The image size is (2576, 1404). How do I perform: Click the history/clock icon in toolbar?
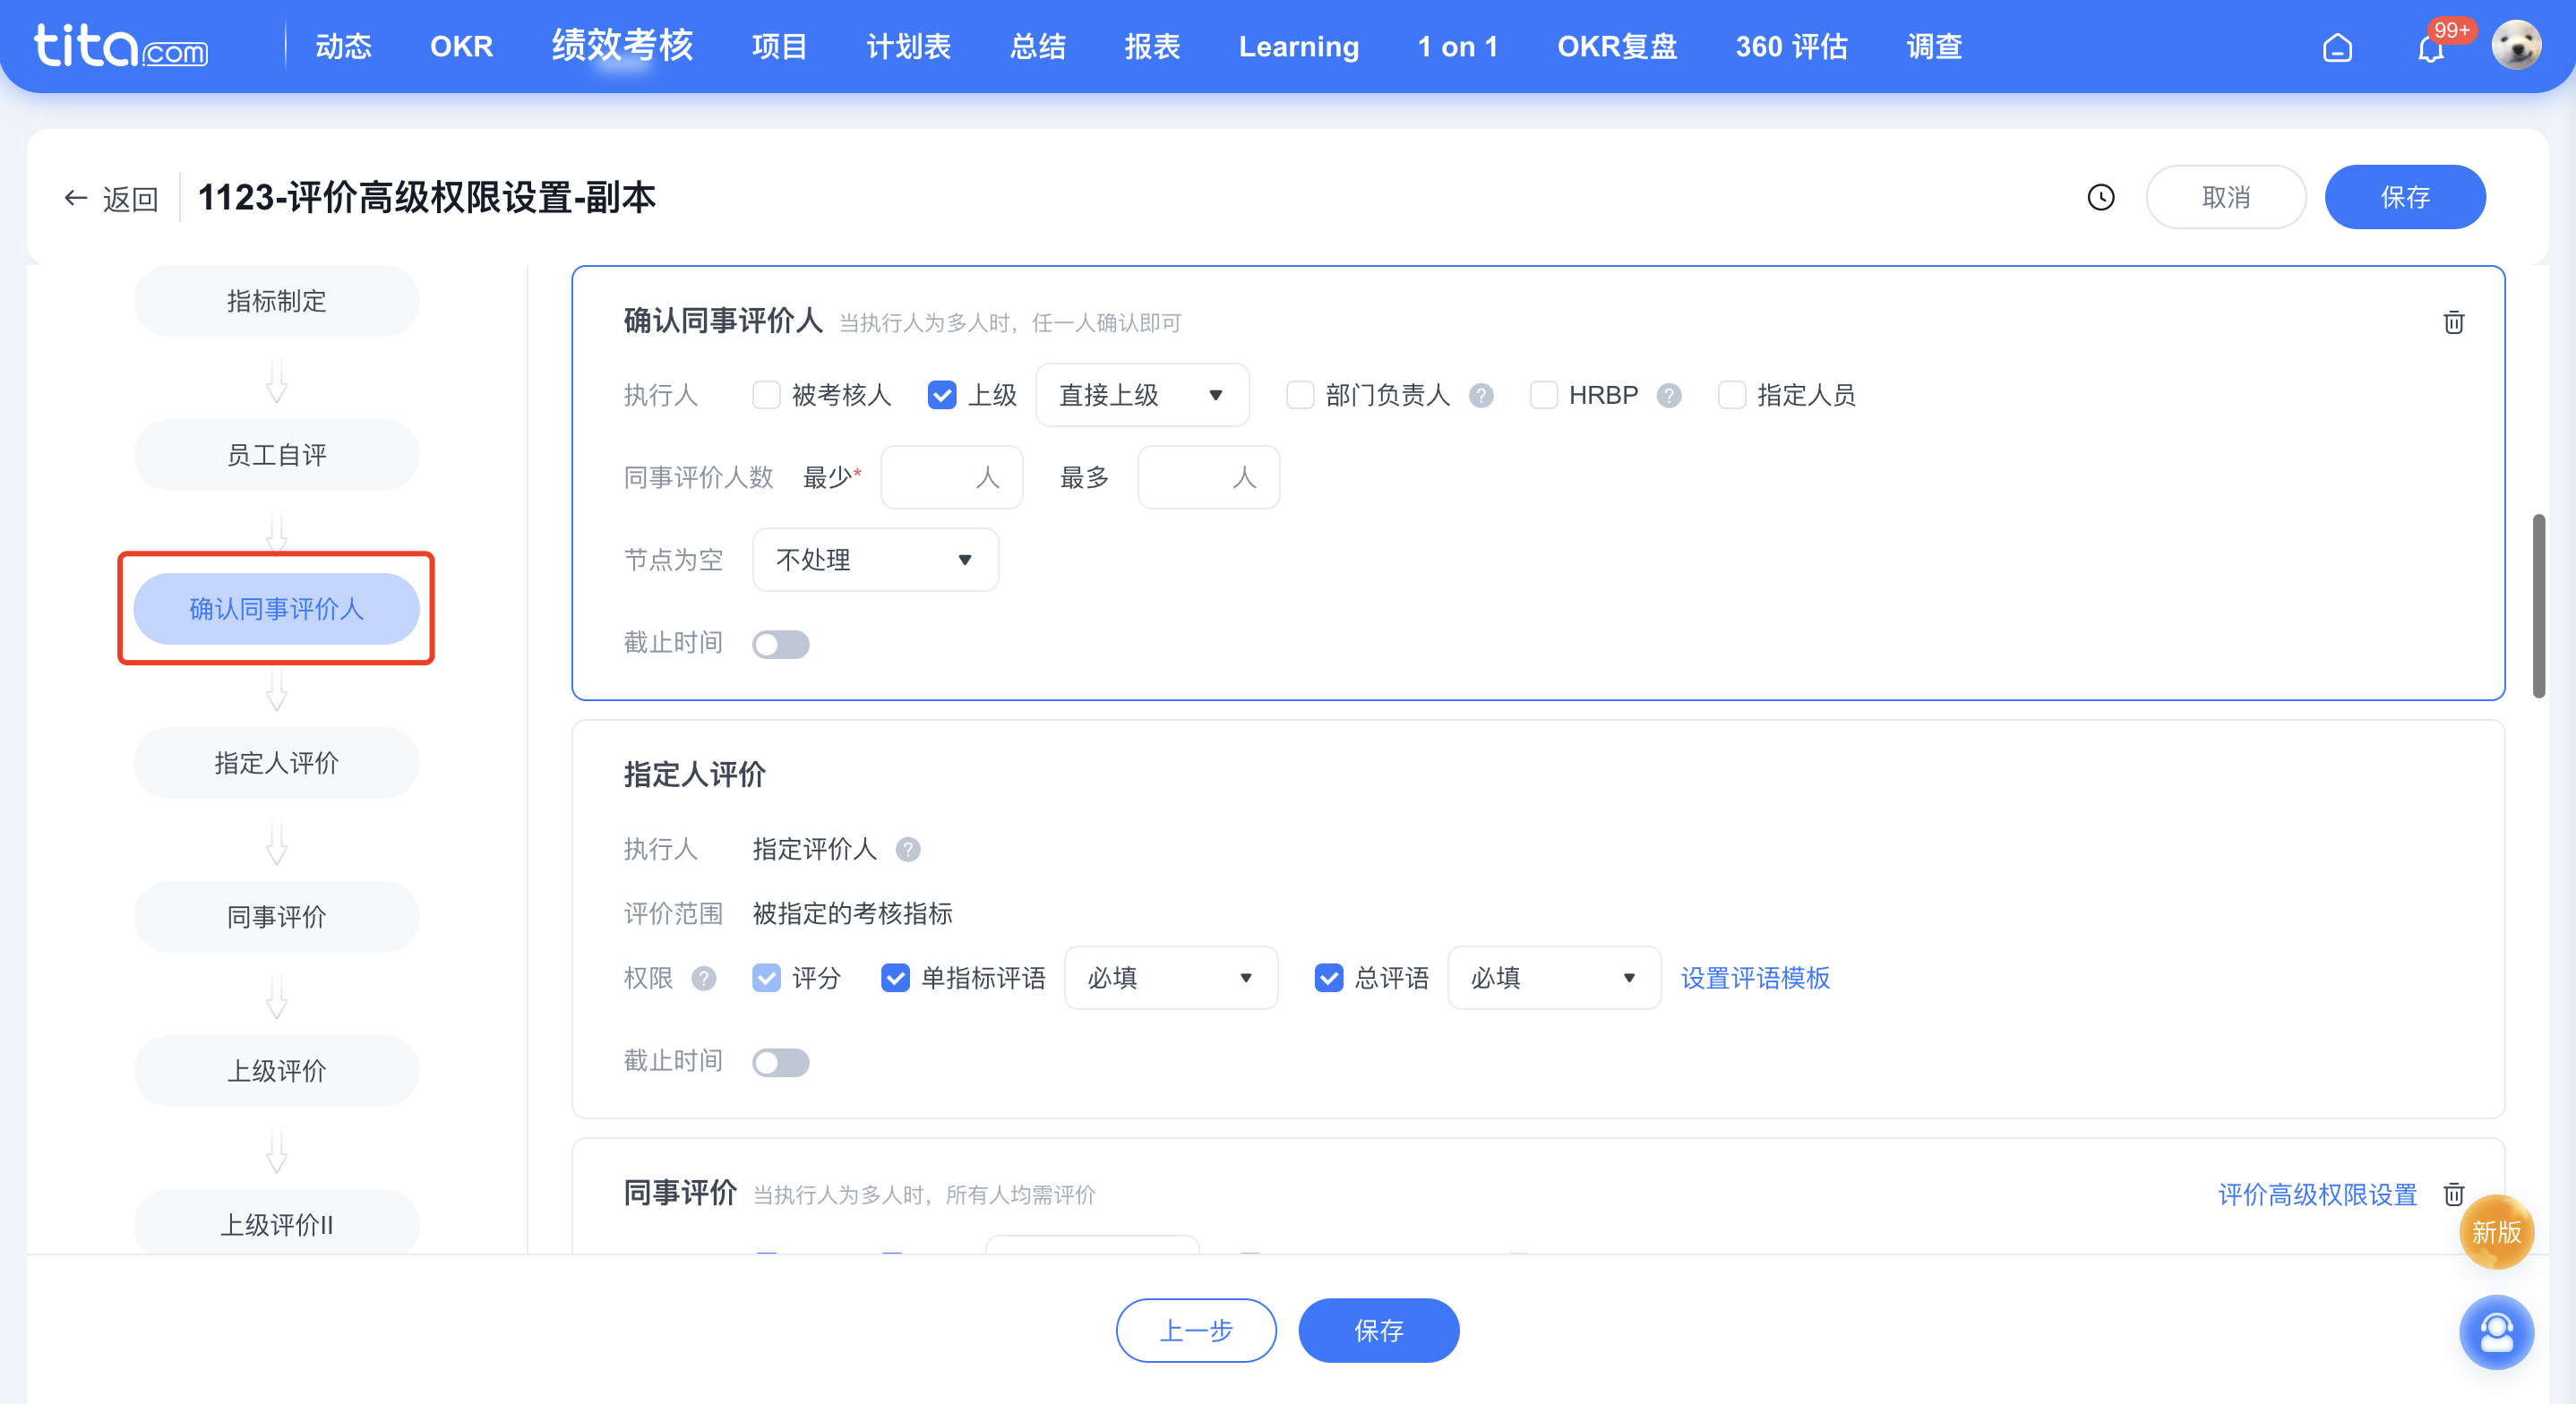pos(2100,197)
